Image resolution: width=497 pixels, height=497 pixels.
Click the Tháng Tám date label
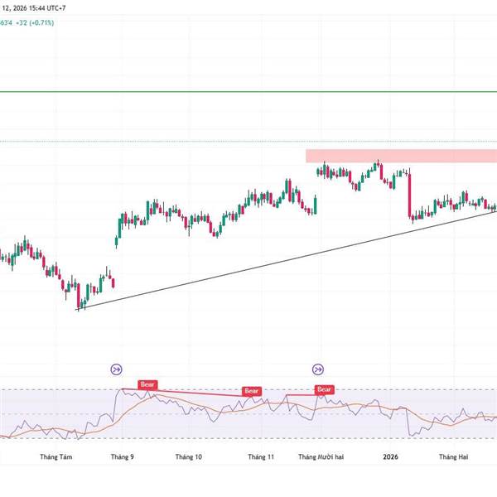pyautogui.click(x=56, y=456)
